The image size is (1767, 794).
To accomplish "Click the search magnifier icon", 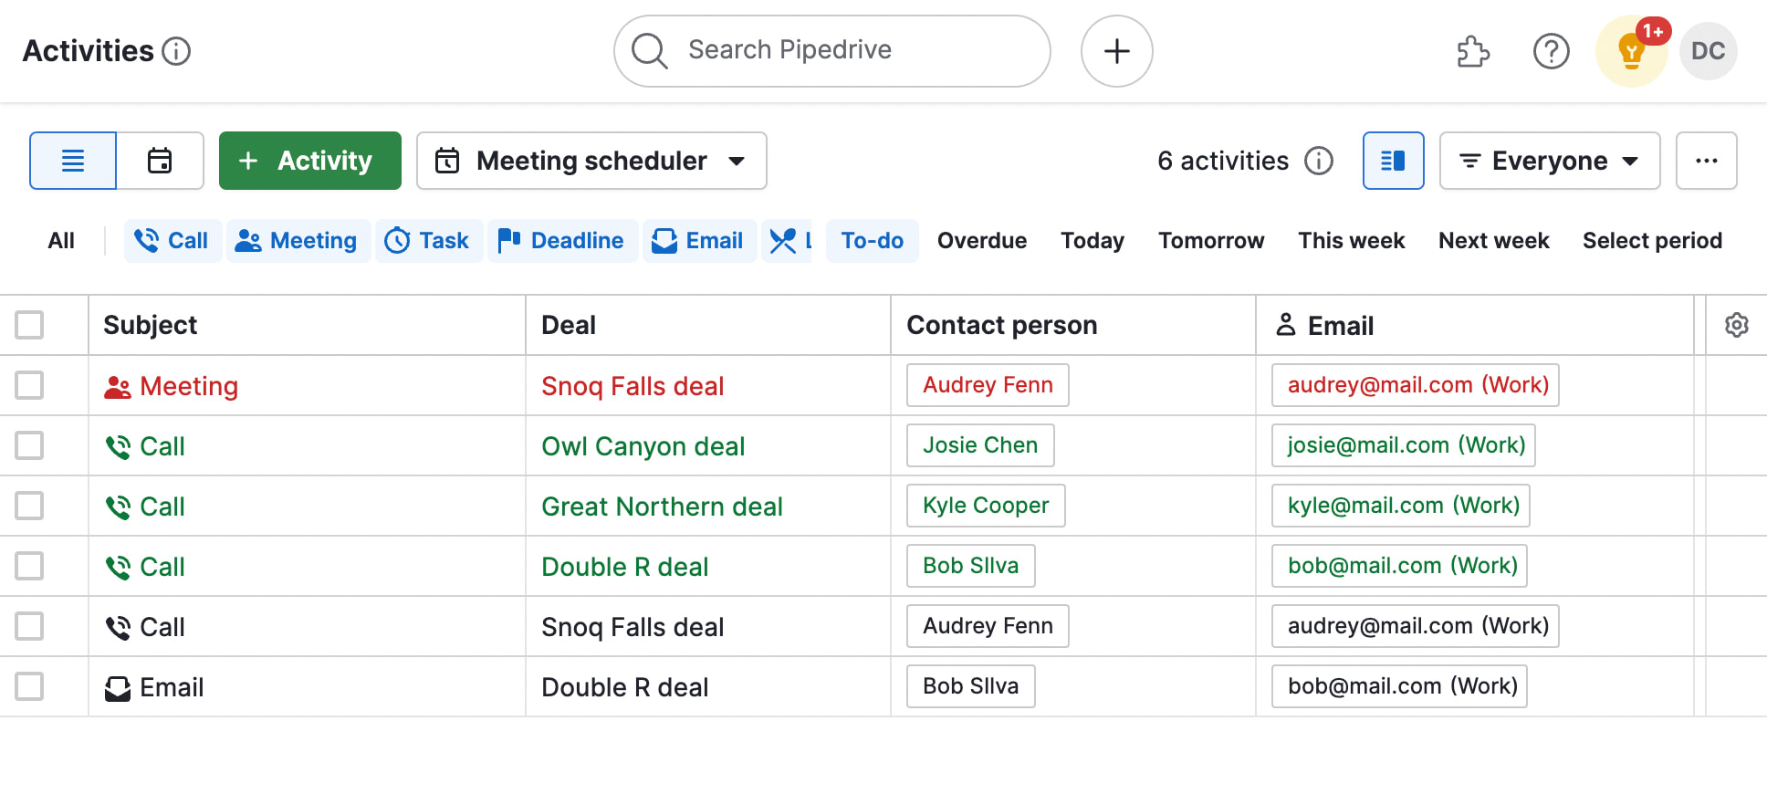I will 650,51.
